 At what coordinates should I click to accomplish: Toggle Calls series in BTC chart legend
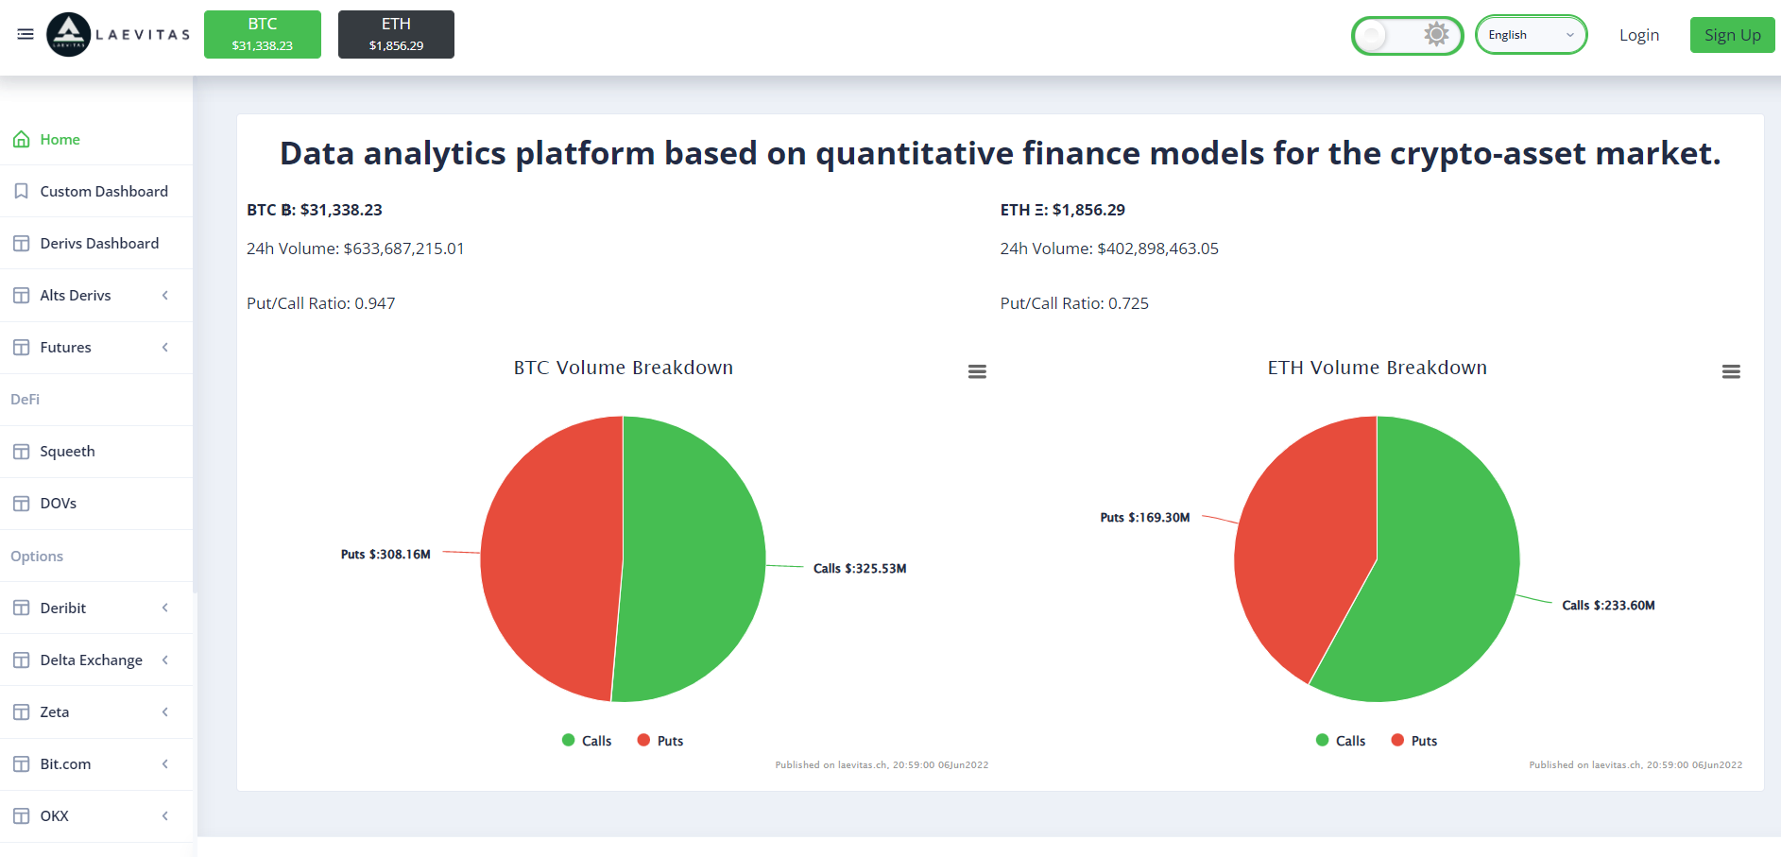(587, 741)
